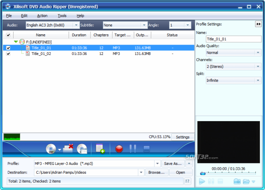
Task: Open the Edit menu
Action: tap(24, 16)
